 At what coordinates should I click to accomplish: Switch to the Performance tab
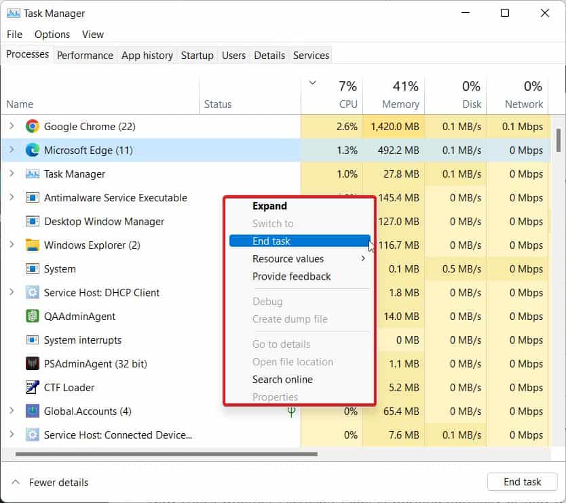tap(86, 56)
